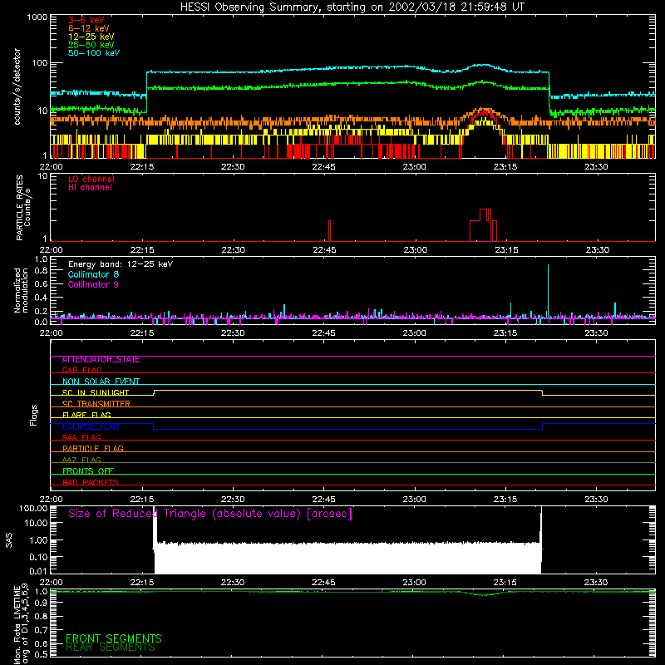Click the ATTENUATOR_STATE flag label

(x=101, y=360)
